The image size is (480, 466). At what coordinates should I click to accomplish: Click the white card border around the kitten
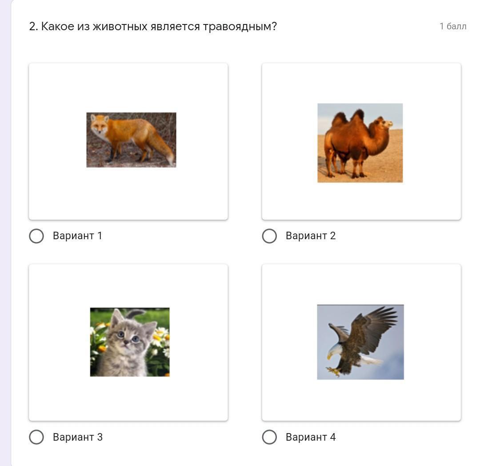point(53,400)
